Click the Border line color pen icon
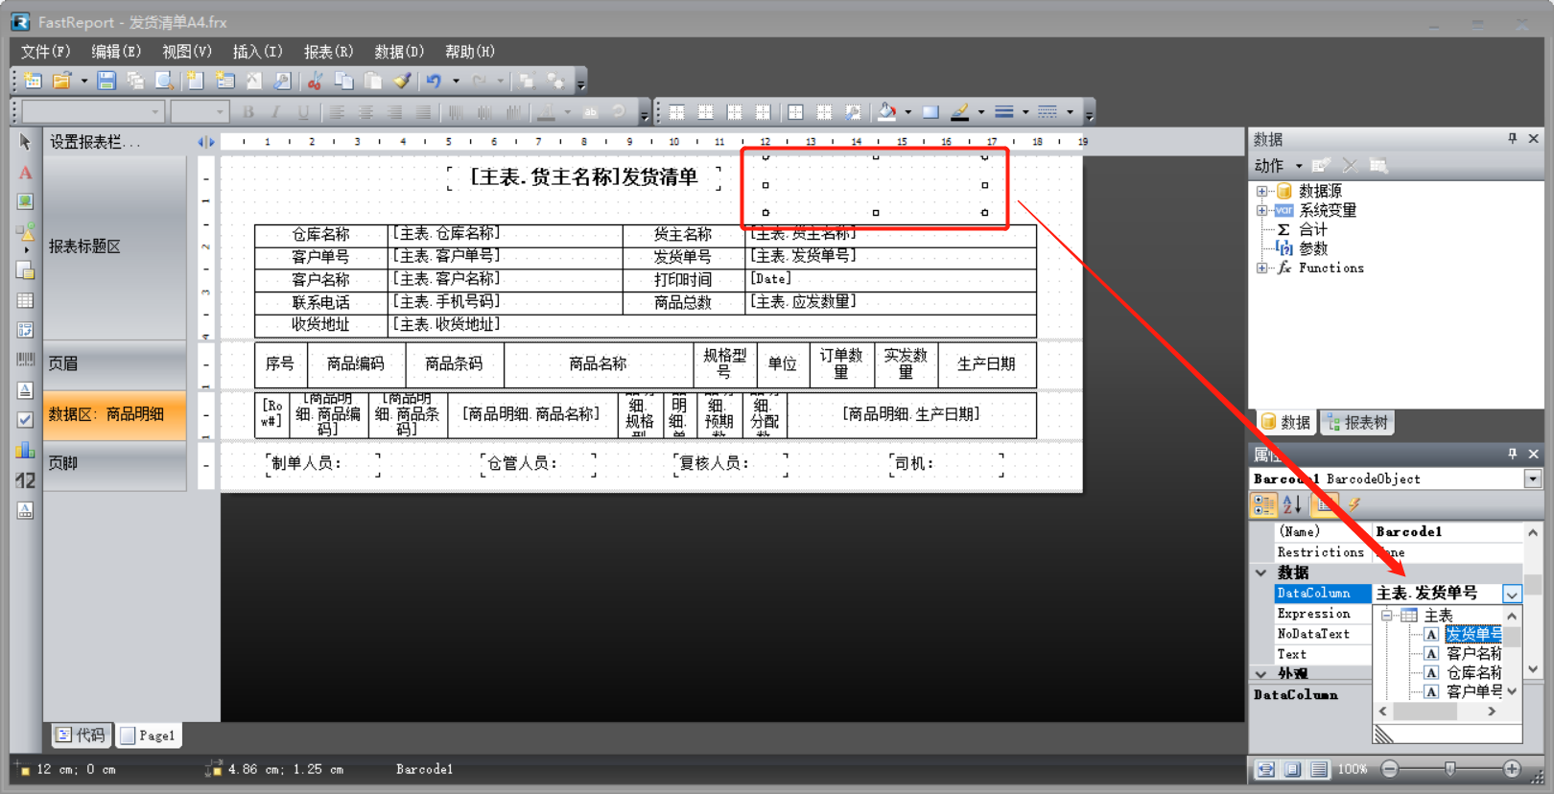1554x794 pixels. (959, 112)
